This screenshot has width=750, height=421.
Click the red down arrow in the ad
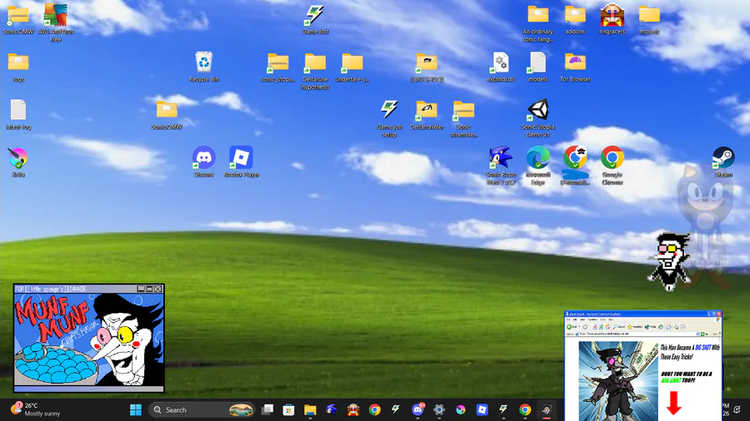[674, 403]
